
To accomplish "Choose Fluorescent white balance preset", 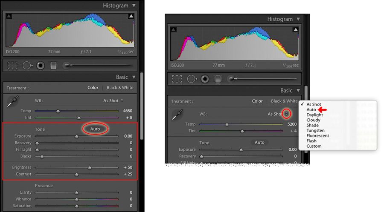I will pyautogui.click(x=317, y=136).
